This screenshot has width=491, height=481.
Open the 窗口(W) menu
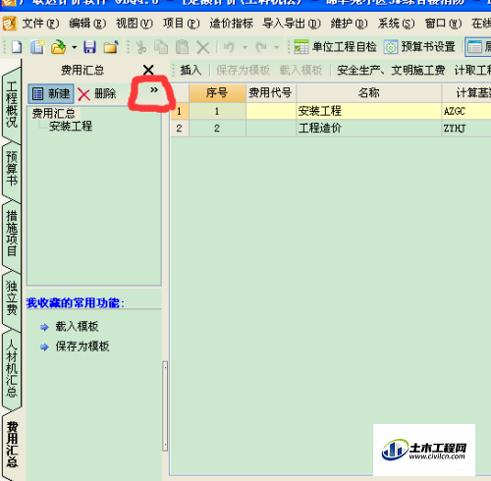click(x=443, y=24)
